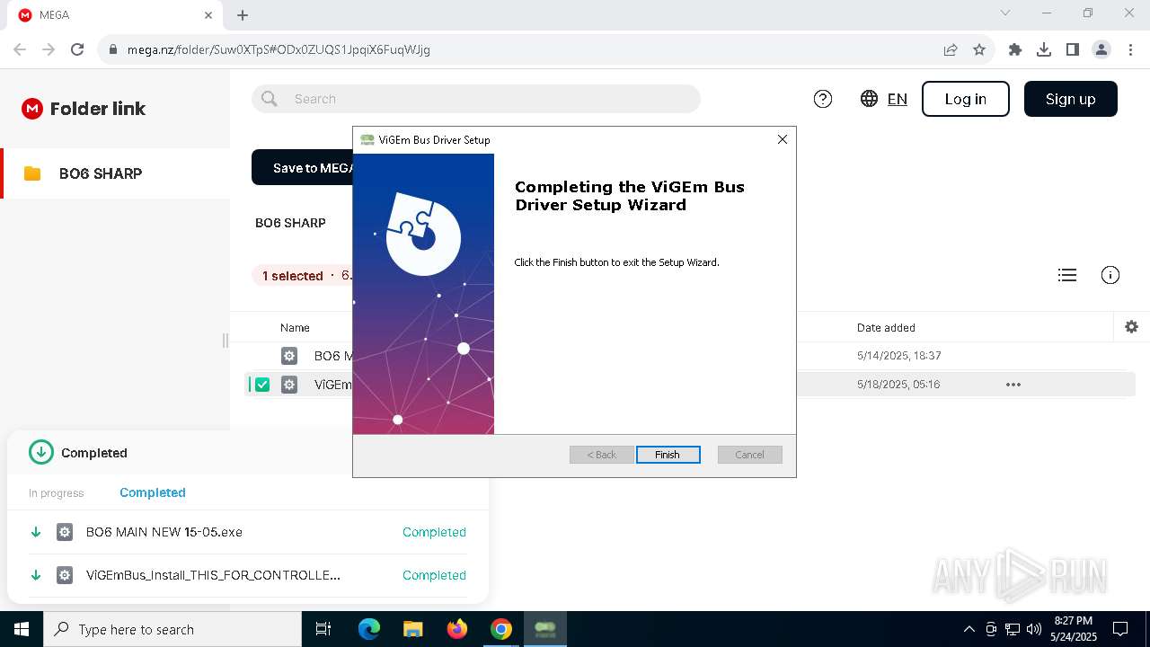Click the BO6 MAIN file row icon

tap(289, 356)
